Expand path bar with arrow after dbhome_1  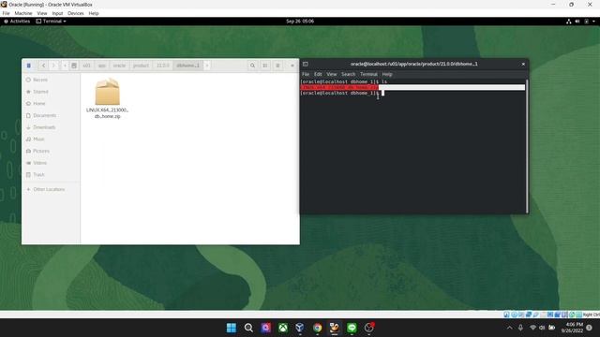tap(207, 66)
